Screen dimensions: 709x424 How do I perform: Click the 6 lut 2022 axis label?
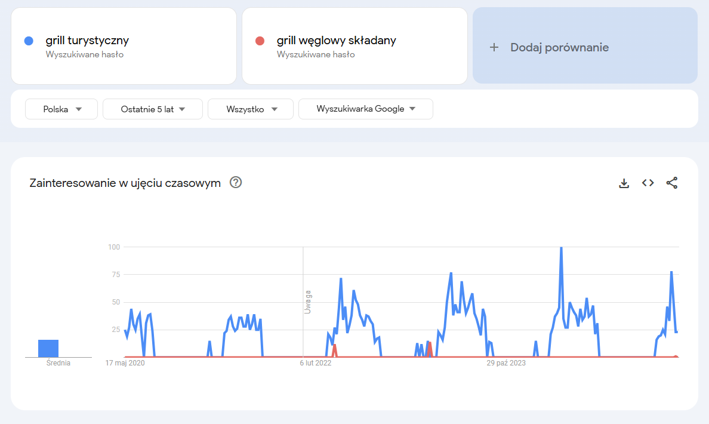(x=316, y=363)
